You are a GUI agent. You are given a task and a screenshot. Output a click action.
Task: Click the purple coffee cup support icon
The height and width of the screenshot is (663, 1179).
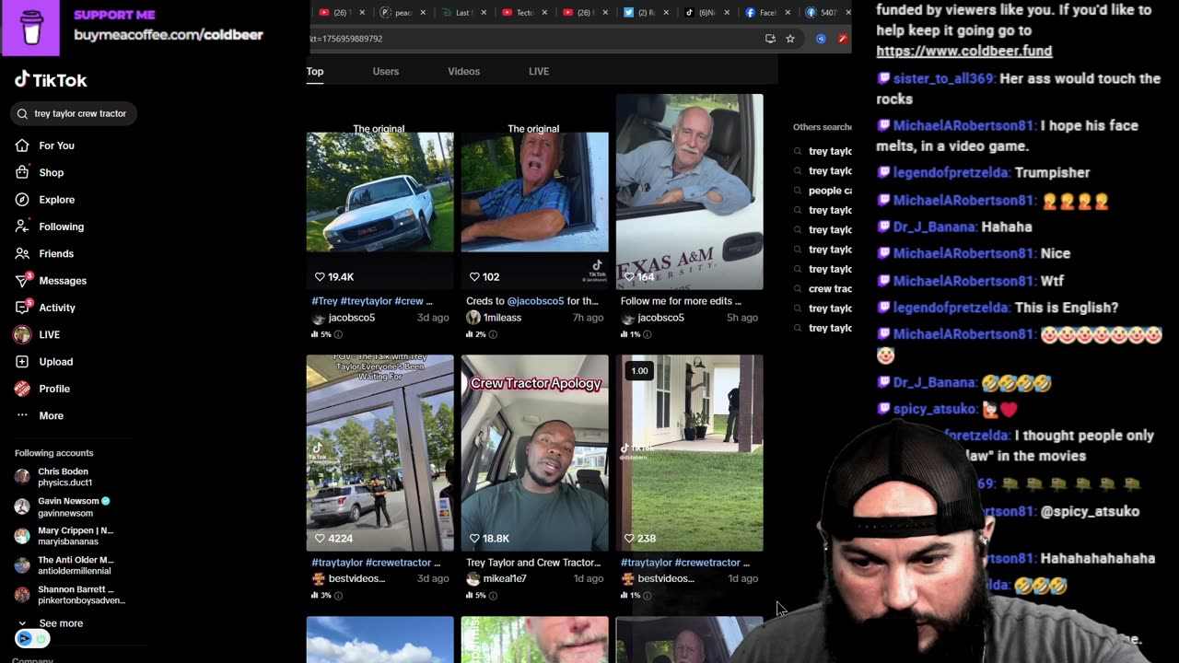[31, 28]
